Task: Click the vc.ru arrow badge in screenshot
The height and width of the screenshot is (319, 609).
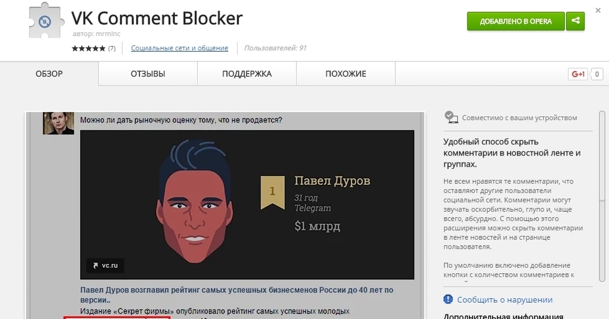Action: tap(105, 265)
